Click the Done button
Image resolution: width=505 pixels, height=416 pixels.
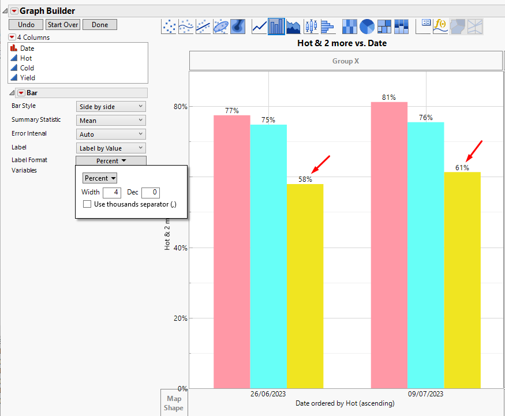tap(100, 25)
